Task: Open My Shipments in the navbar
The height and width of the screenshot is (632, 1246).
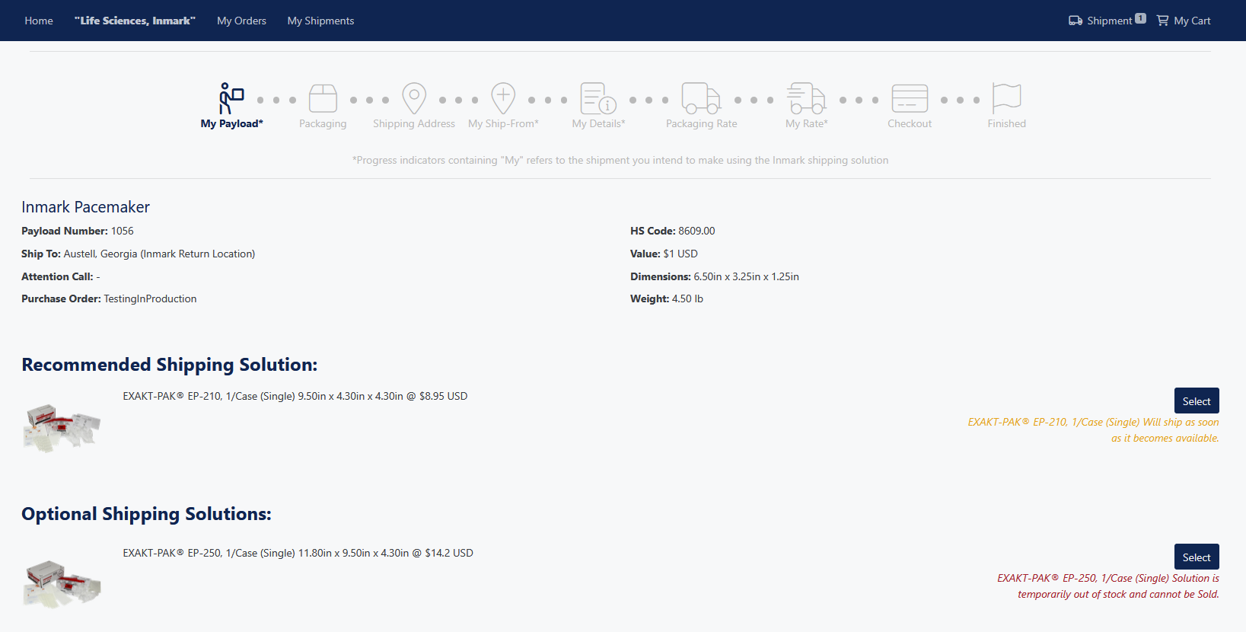Action: (320, 21)
